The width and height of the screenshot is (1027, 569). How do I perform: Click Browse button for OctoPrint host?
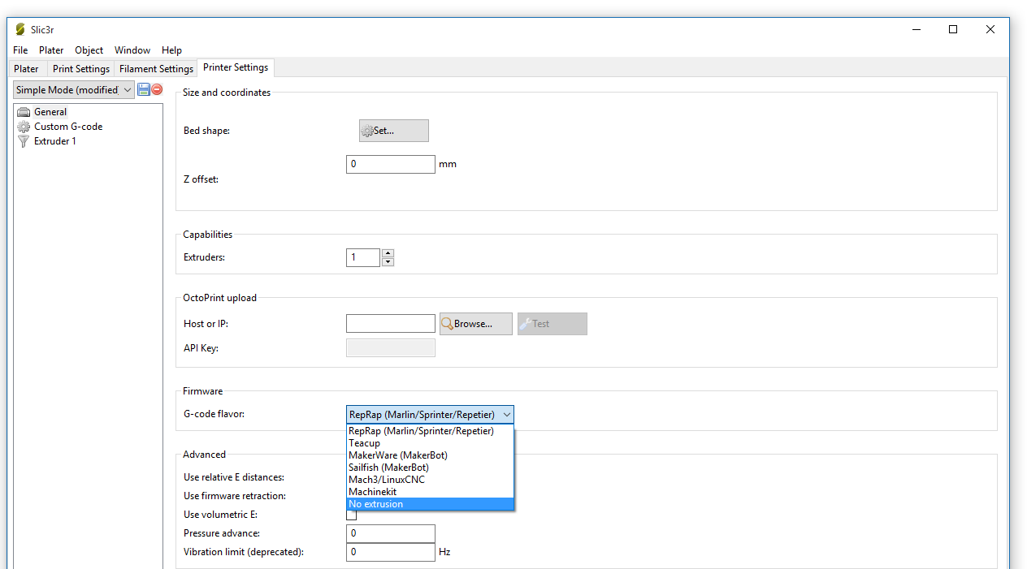click(x=475, y=324)
